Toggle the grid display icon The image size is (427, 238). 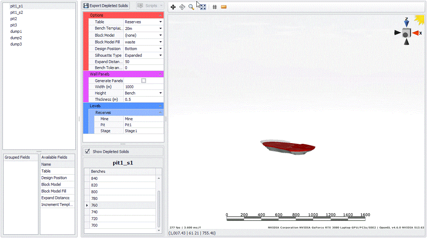(x=215, y=7)
